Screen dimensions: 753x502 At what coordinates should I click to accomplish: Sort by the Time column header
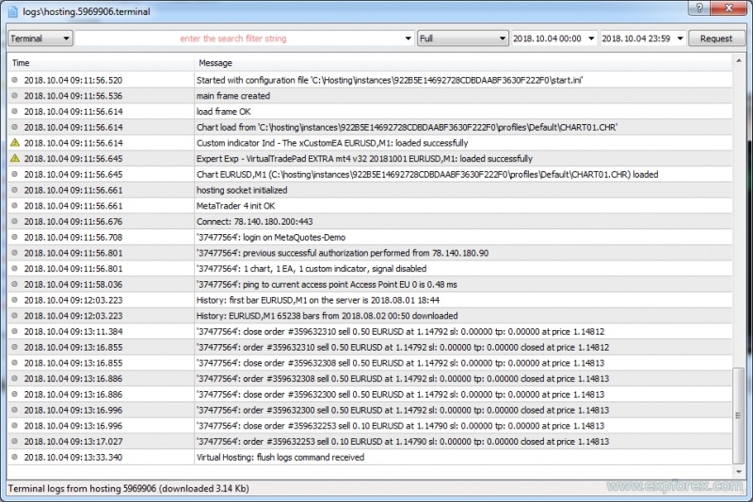pyautogui.click(x=100, y=63)
